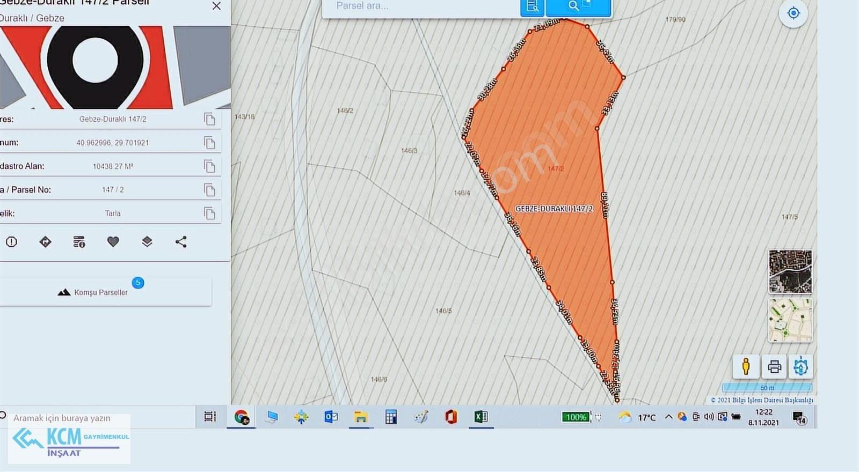The width and height of the screenshot is (859, 472).
Task: Show hidden system tray icons
Action: [668, 417]
